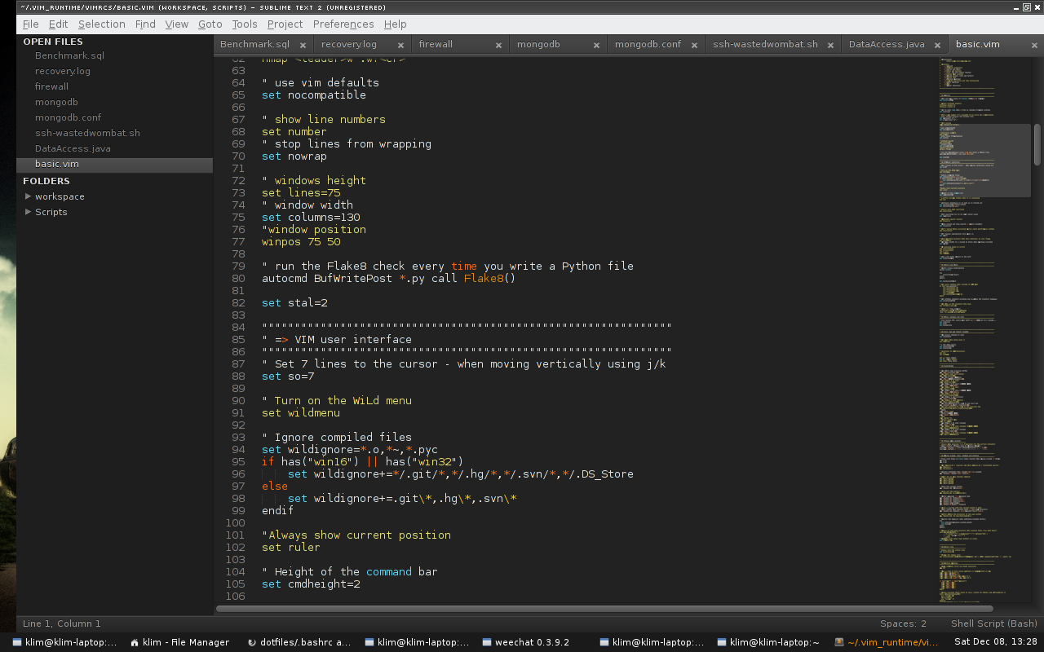Open the Find menu

coord(145,24)
